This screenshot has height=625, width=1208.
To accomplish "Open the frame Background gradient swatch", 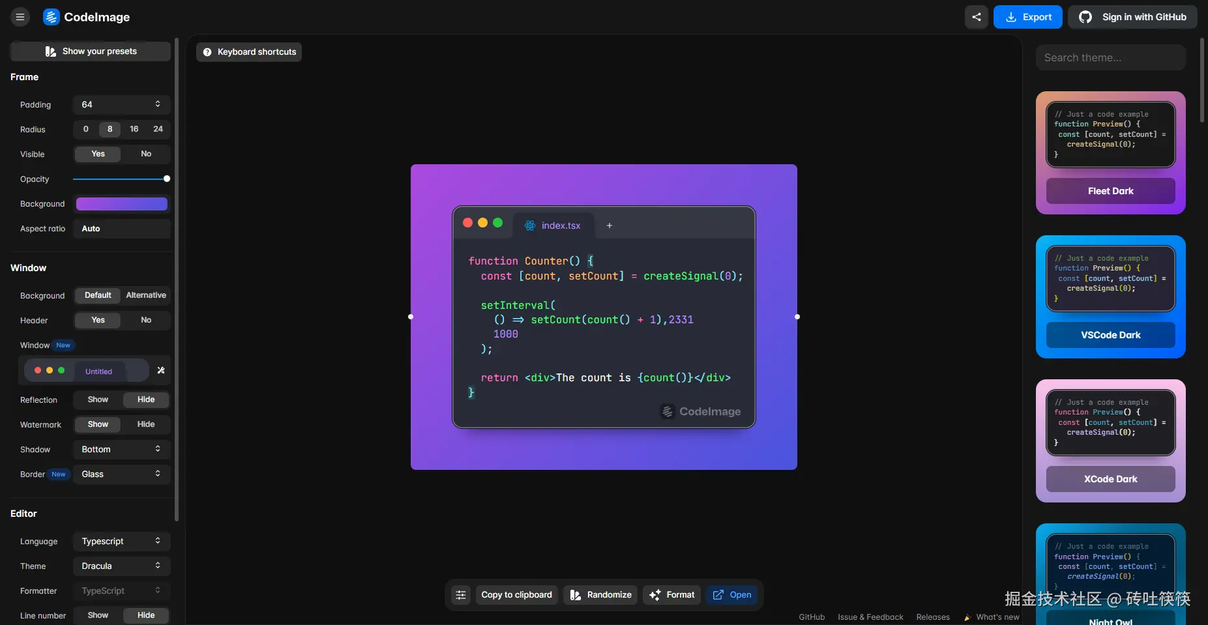I will coord(122,204).
